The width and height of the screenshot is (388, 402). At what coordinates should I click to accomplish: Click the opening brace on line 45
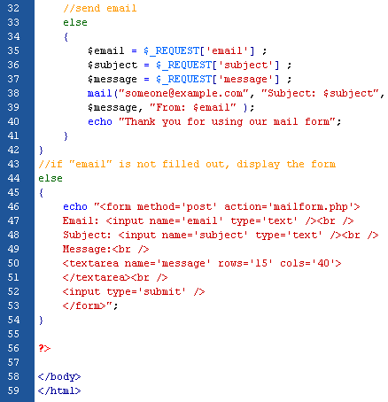(41, 193)
